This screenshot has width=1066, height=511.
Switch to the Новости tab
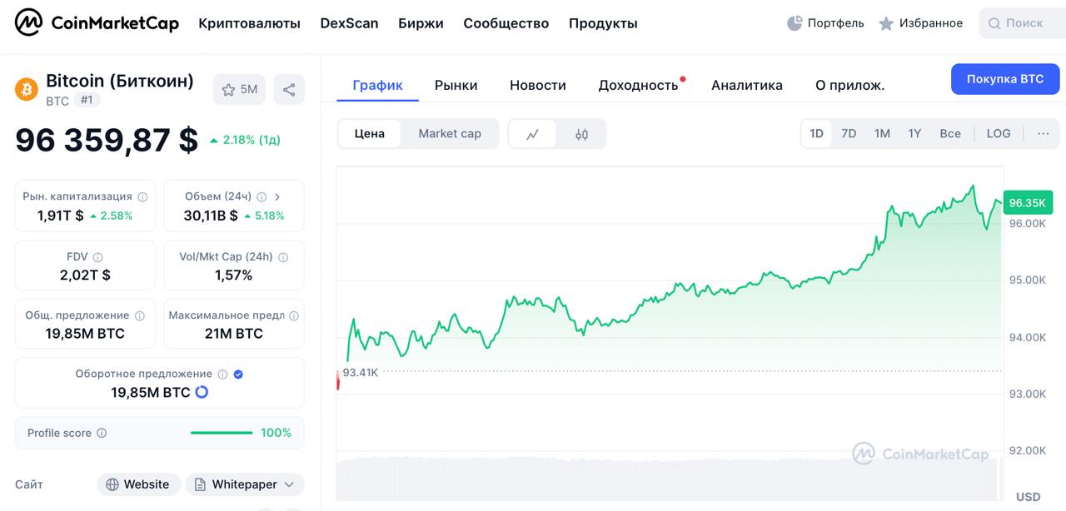[x=538, y=85]
